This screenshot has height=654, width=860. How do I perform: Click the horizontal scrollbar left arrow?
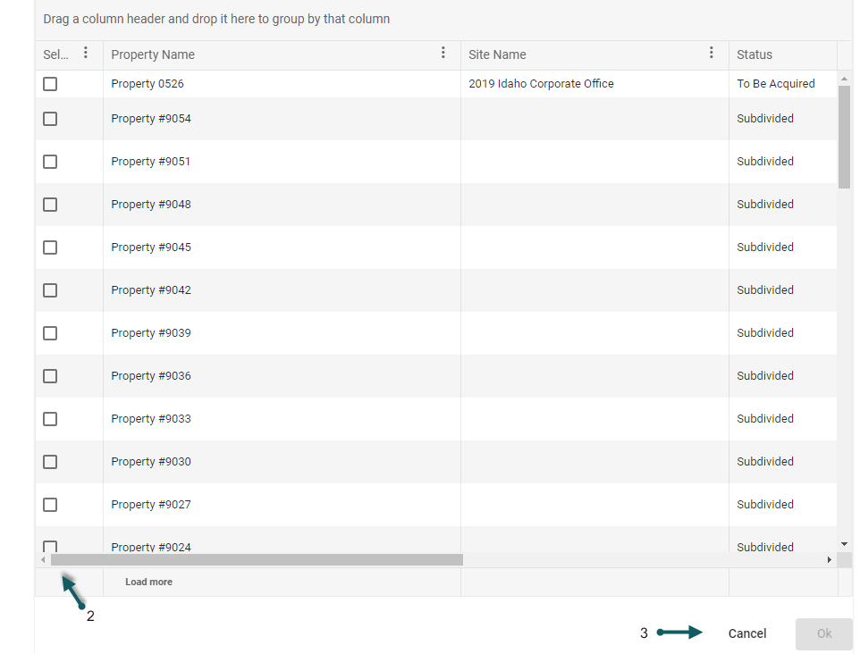coord(43,560)
